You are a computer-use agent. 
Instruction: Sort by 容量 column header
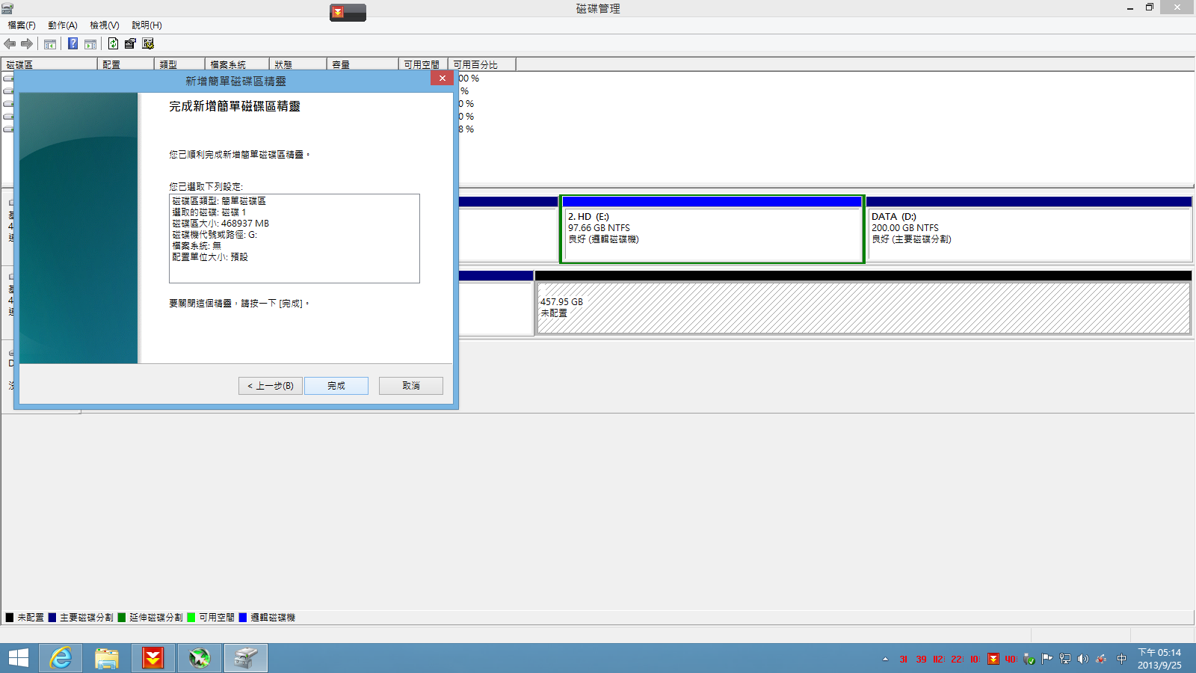[x=363, y=64]
